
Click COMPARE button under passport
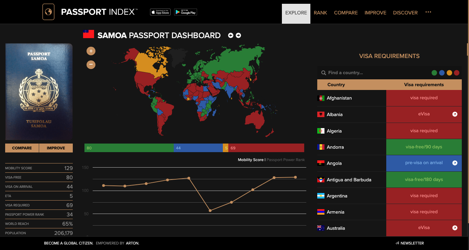coord(22,148)
